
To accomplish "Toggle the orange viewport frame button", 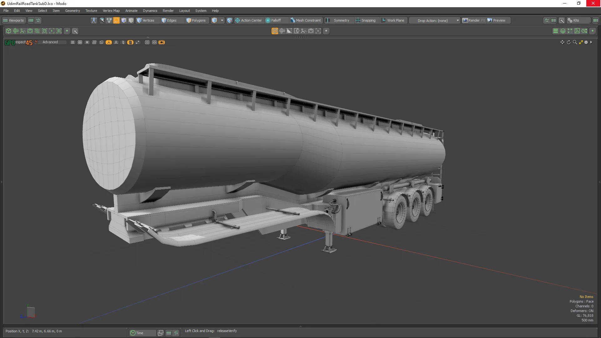I will (162, 42).
